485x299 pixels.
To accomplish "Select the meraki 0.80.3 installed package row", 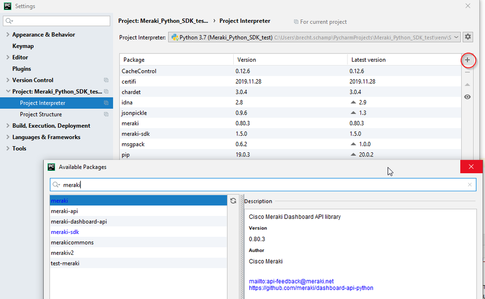I will (x=290, y=123).
